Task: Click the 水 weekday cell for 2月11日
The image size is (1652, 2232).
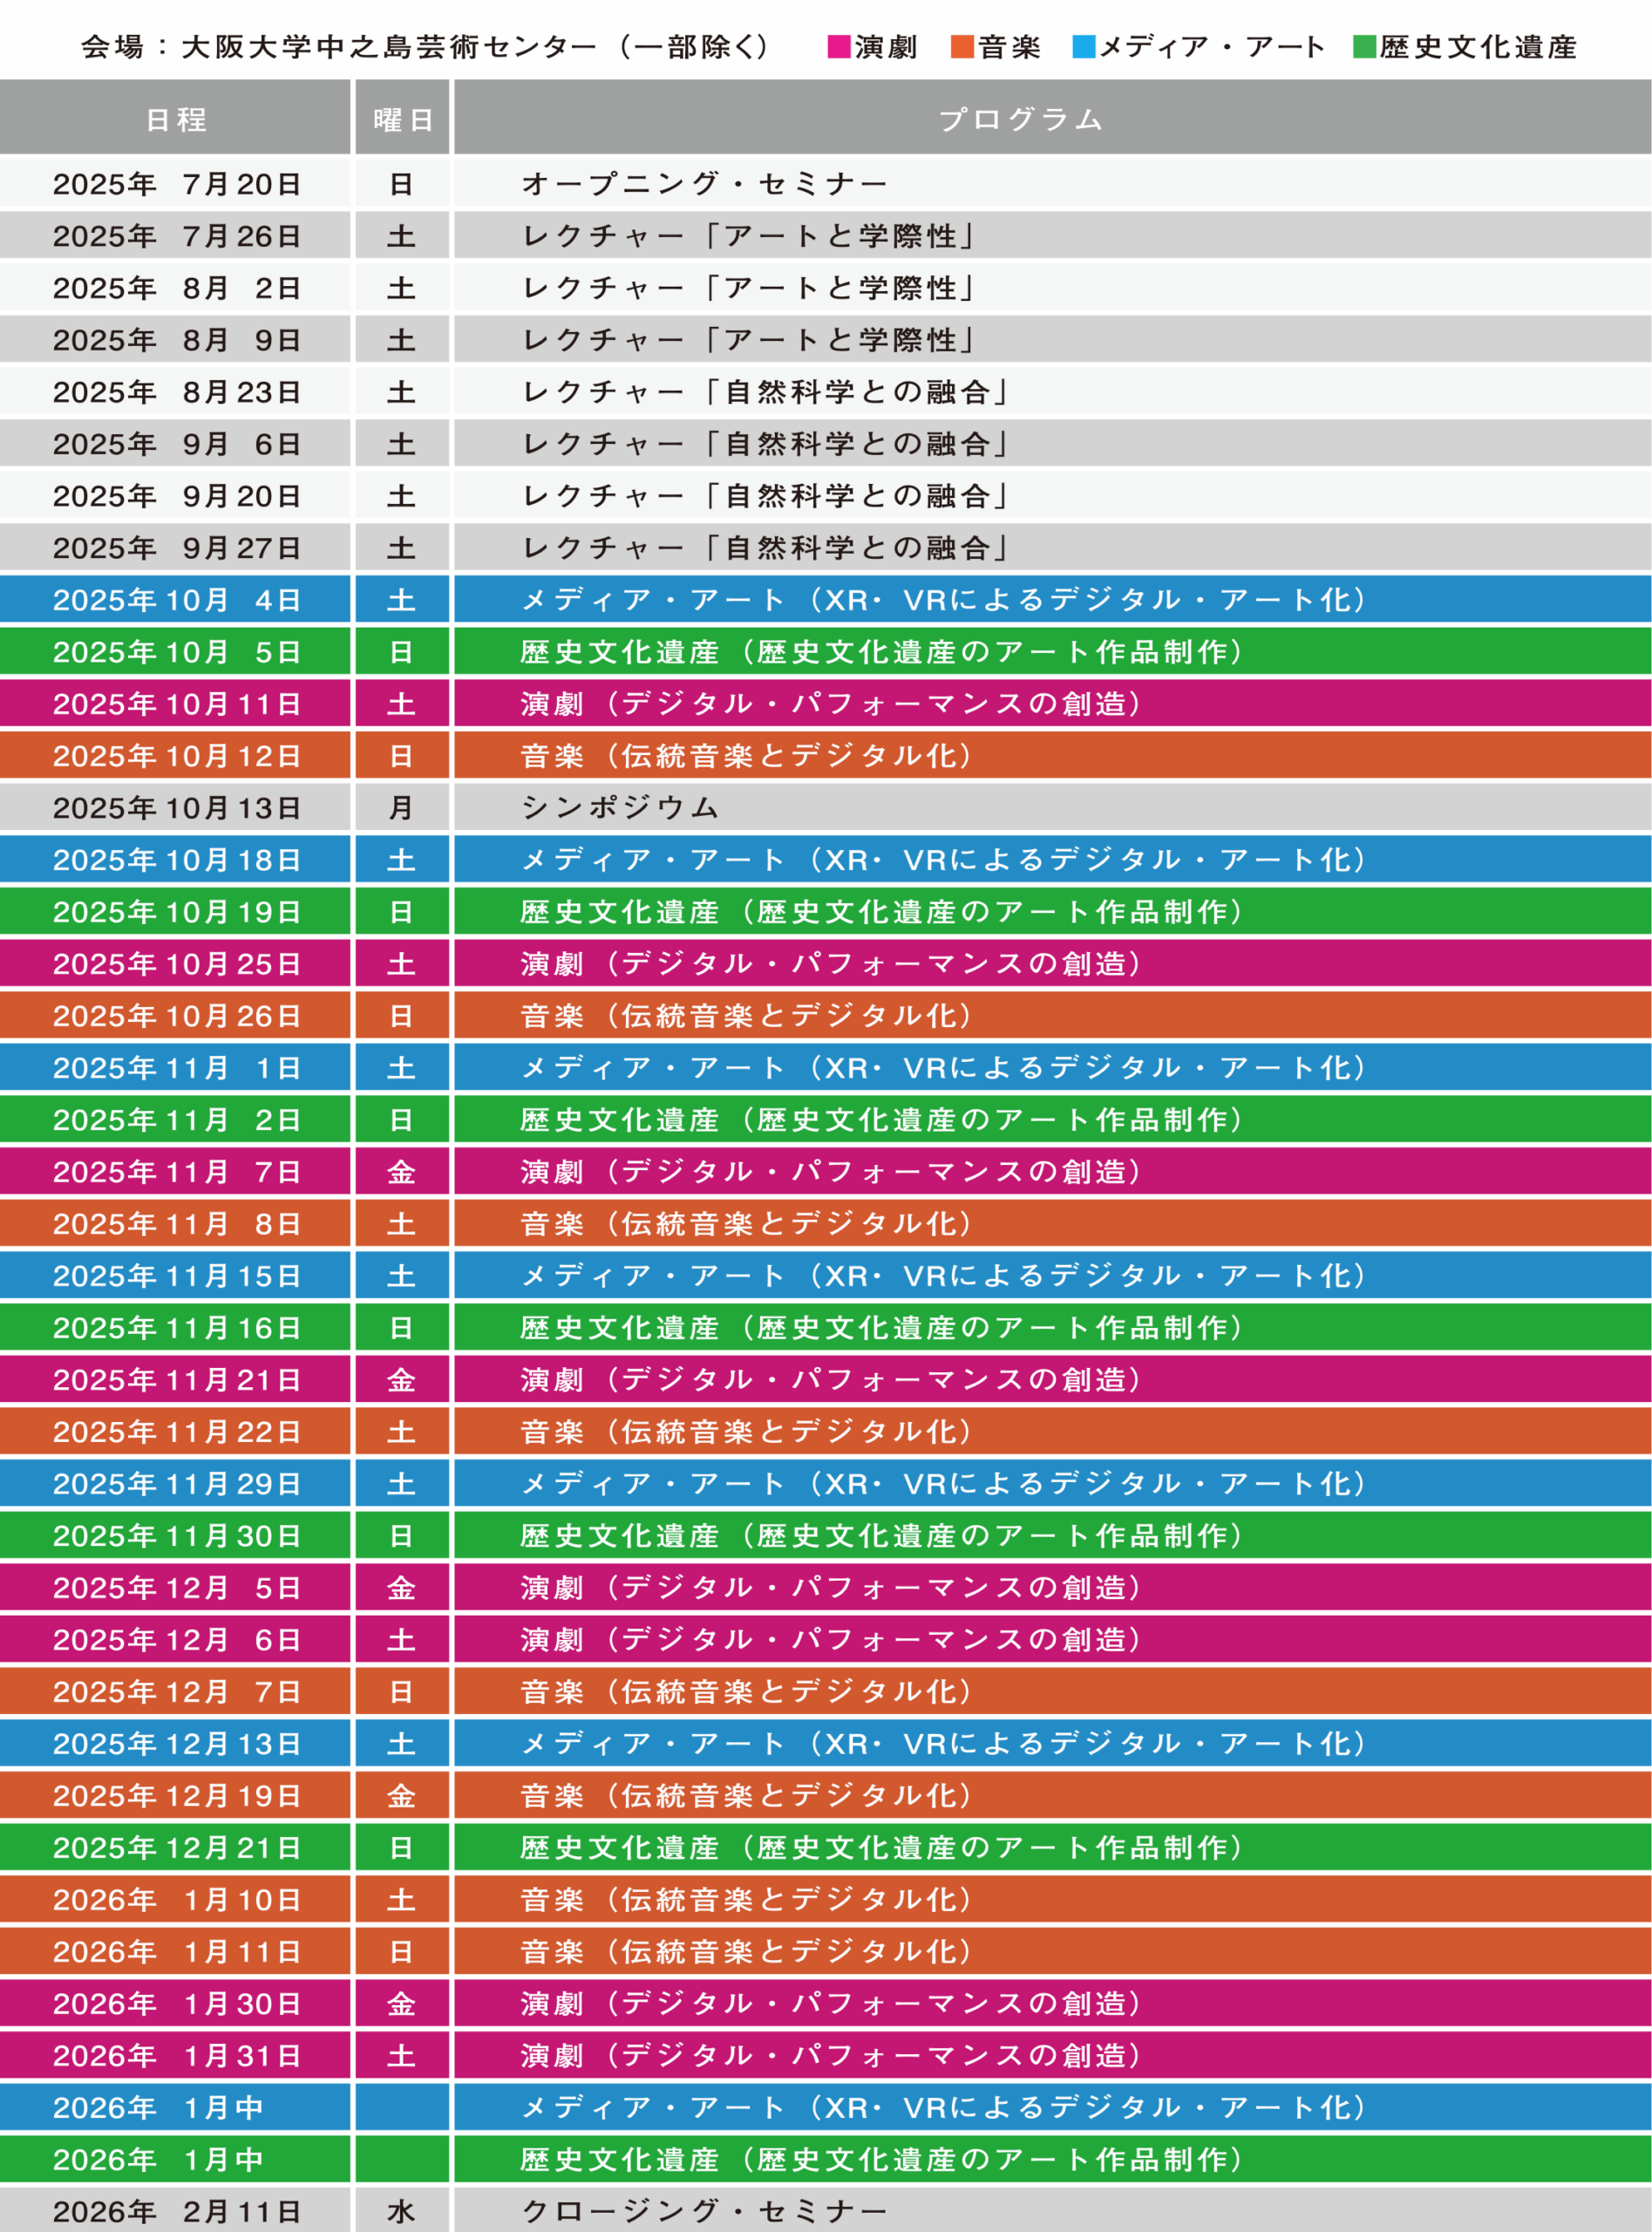Action: [x=402, y=2211]
